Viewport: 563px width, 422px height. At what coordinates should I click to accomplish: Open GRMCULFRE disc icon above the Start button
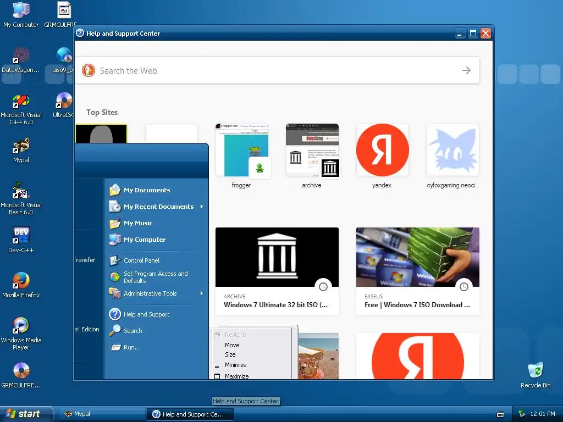(21, 375)
